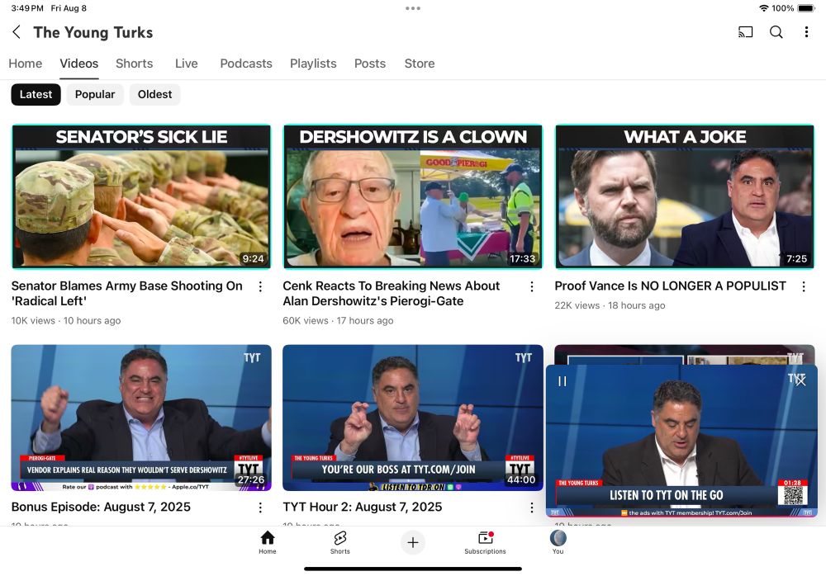Screen dimensions: 826x576
Task: Tap the battery status indicator
Action: [x=806, y=8]
